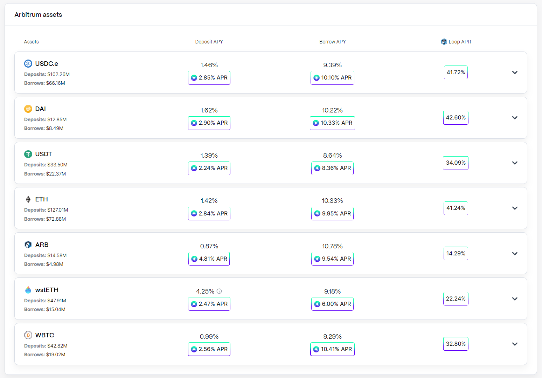Click reward icon in DAI 2.90% APR badge

tap(194, 123)
